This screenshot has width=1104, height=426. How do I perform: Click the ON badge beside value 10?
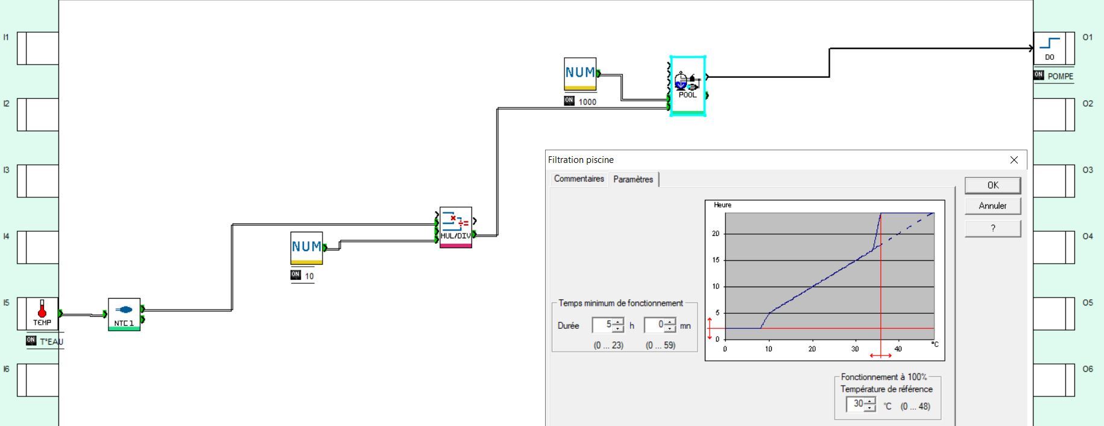pyautogui.click(x=295, y=275)
